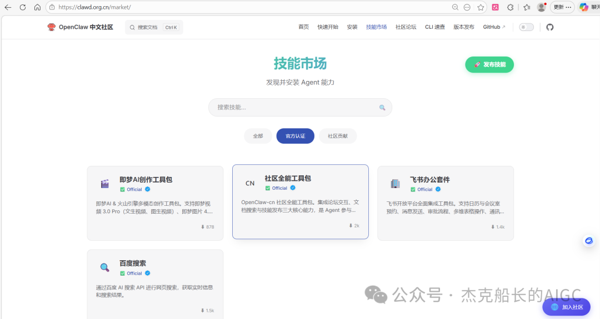
Task: Click the verified badge on 飞书办公套件
Action: click(438, 189)
